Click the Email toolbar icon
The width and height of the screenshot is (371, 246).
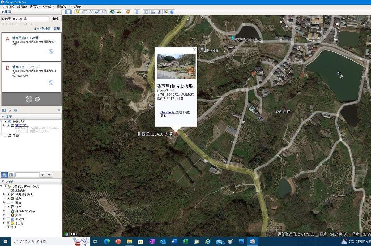coord(146,12)
